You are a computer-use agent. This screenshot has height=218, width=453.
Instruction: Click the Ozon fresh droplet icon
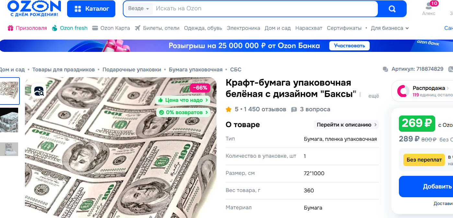pyautogui.click(x=54, y=28)
